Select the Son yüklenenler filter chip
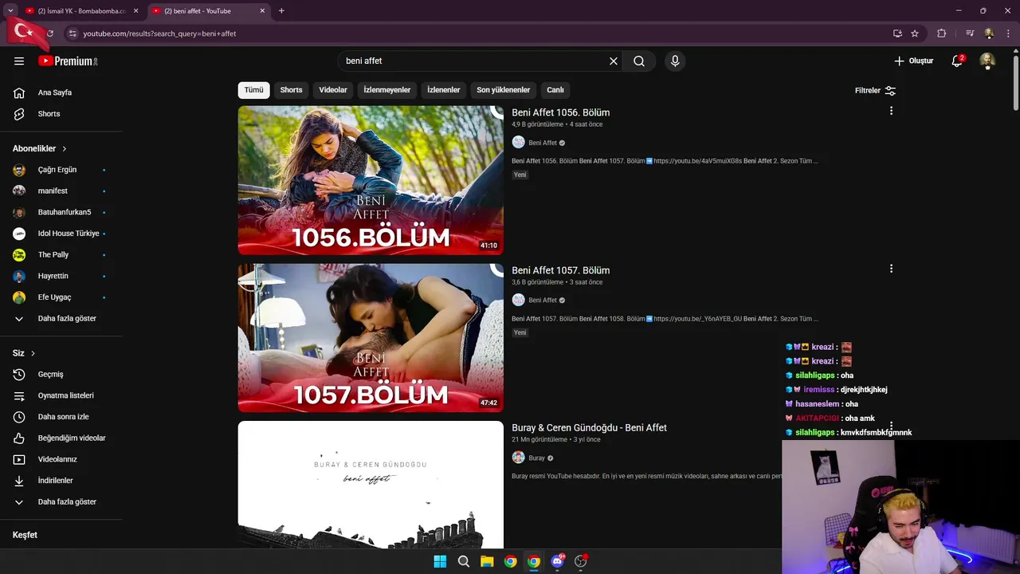1020x574 pixels. 504,90
